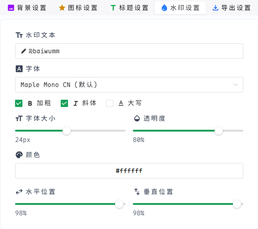
Task: Switch to the 背景设置 tab
Action: pyautogui.click(x=27, y=8)
